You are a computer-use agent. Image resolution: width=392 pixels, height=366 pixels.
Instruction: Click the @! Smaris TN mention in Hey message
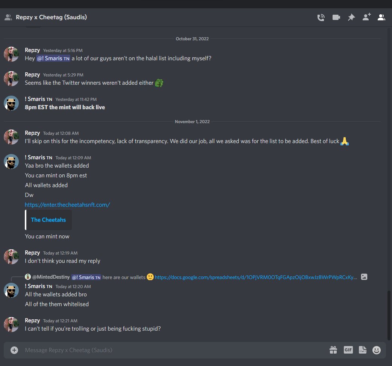(x=53, y=58)
